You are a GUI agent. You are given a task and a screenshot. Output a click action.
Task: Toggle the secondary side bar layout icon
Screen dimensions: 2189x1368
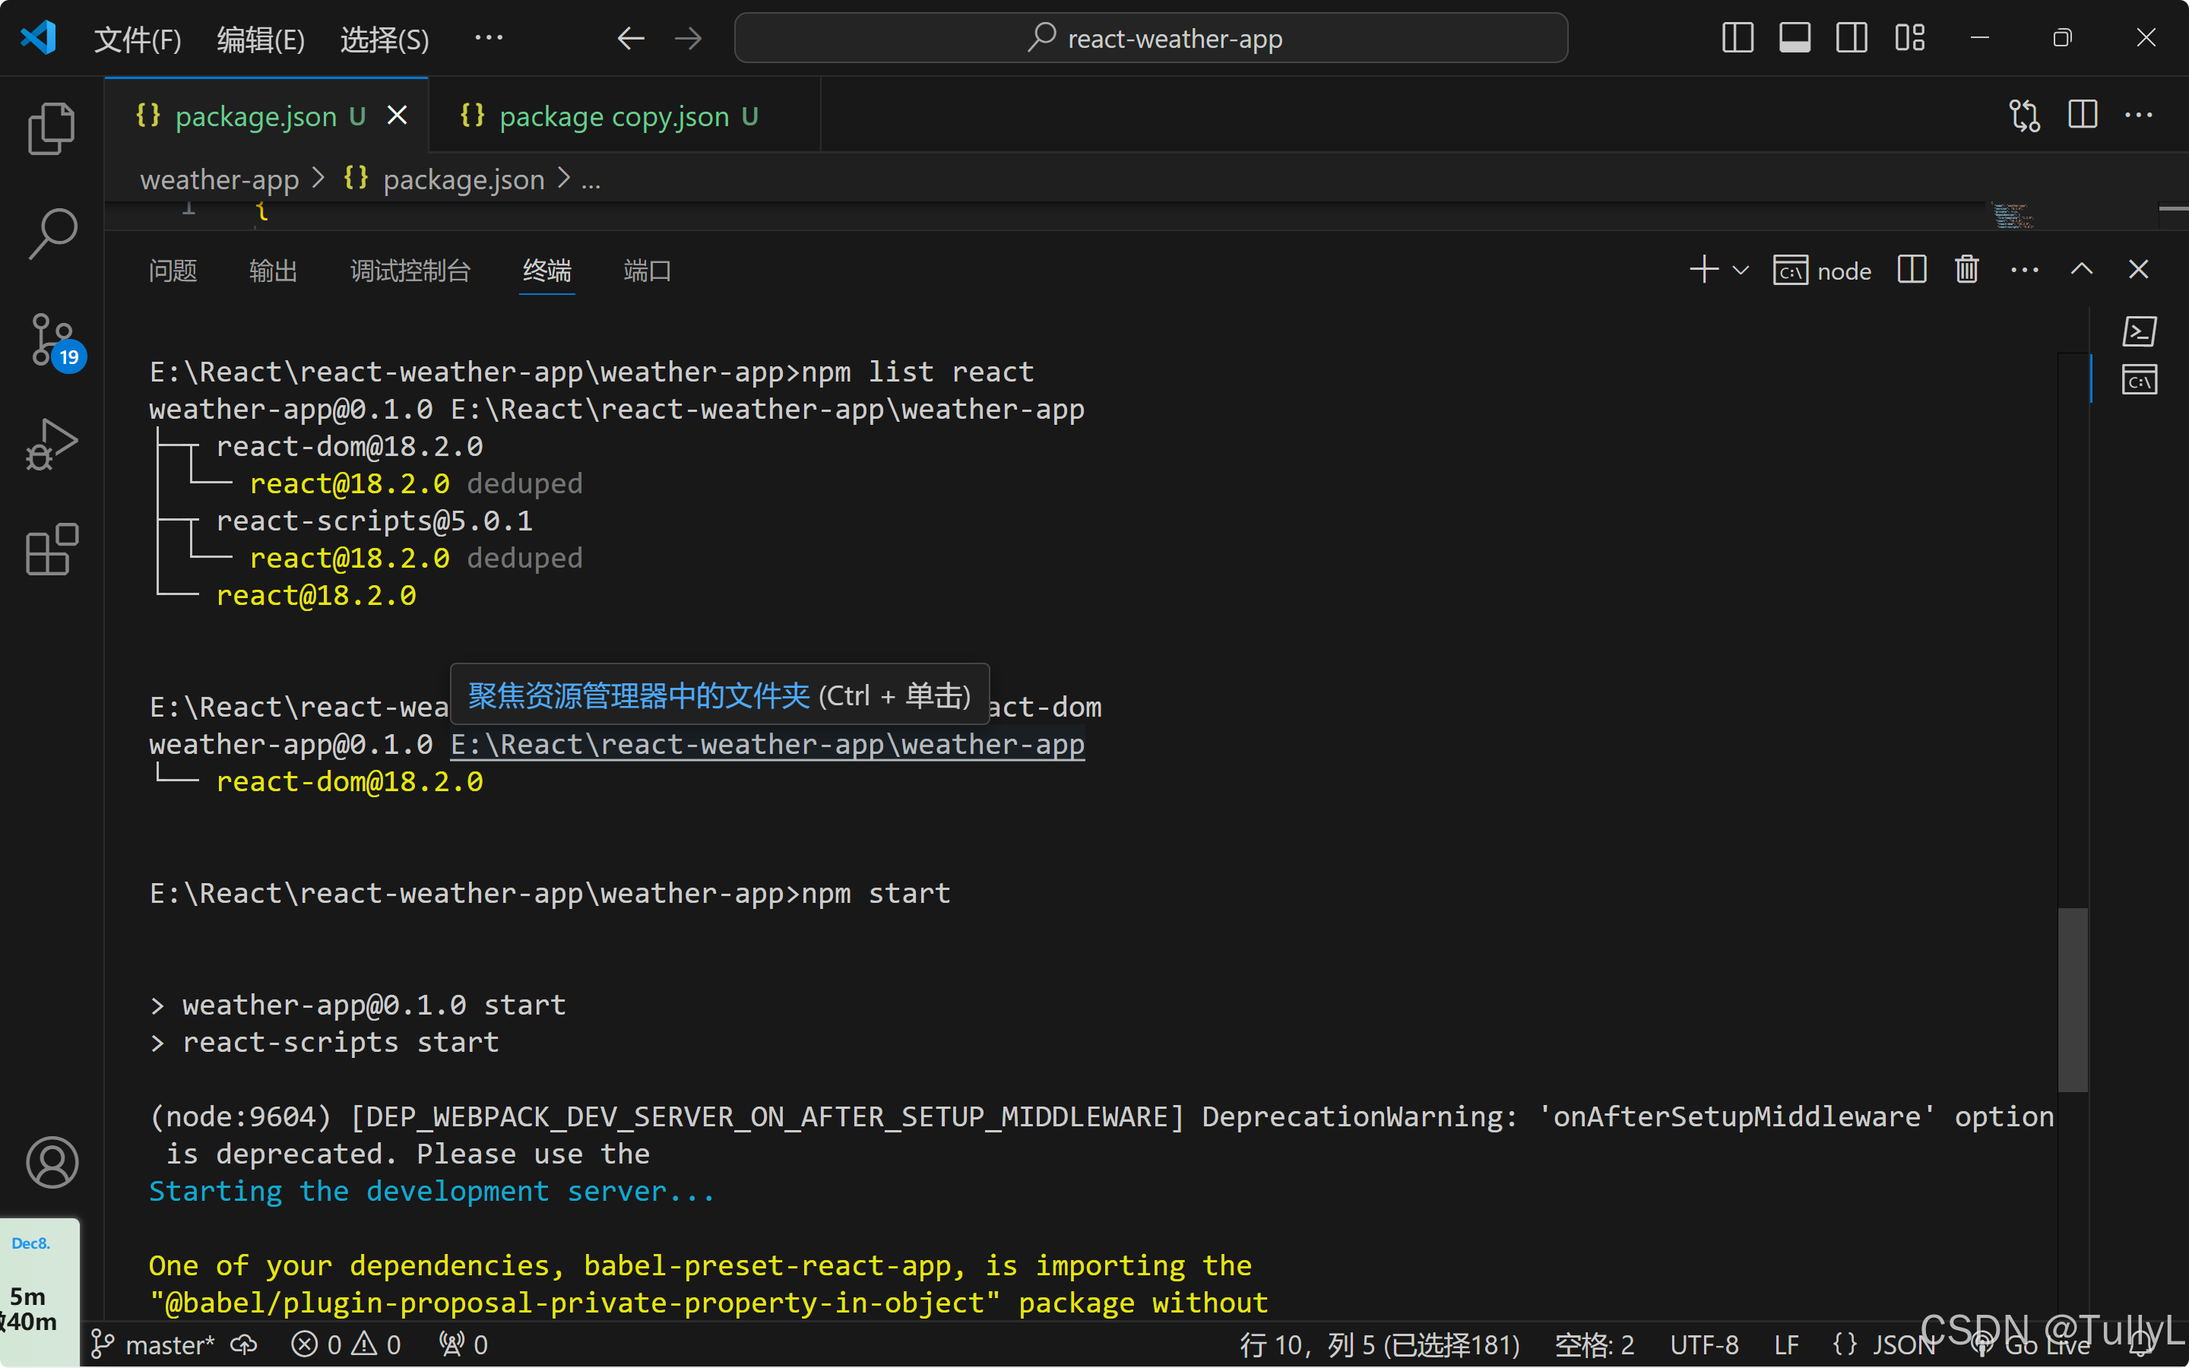pyautogui.click(x=1852, y=38)
